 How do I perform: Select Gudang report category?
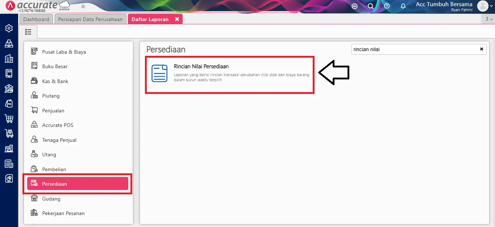pyautogui.click(x=78, y=199)
